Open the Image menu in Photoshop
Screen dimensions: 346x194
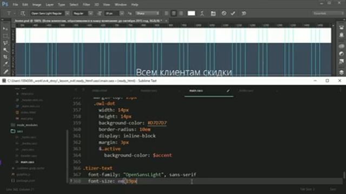click(37, 5)
